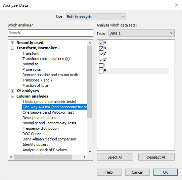This screenshot has height=180, width=182.
Task: Click the analysis list scroll-down arrow
Action: [x=90, y=152]
